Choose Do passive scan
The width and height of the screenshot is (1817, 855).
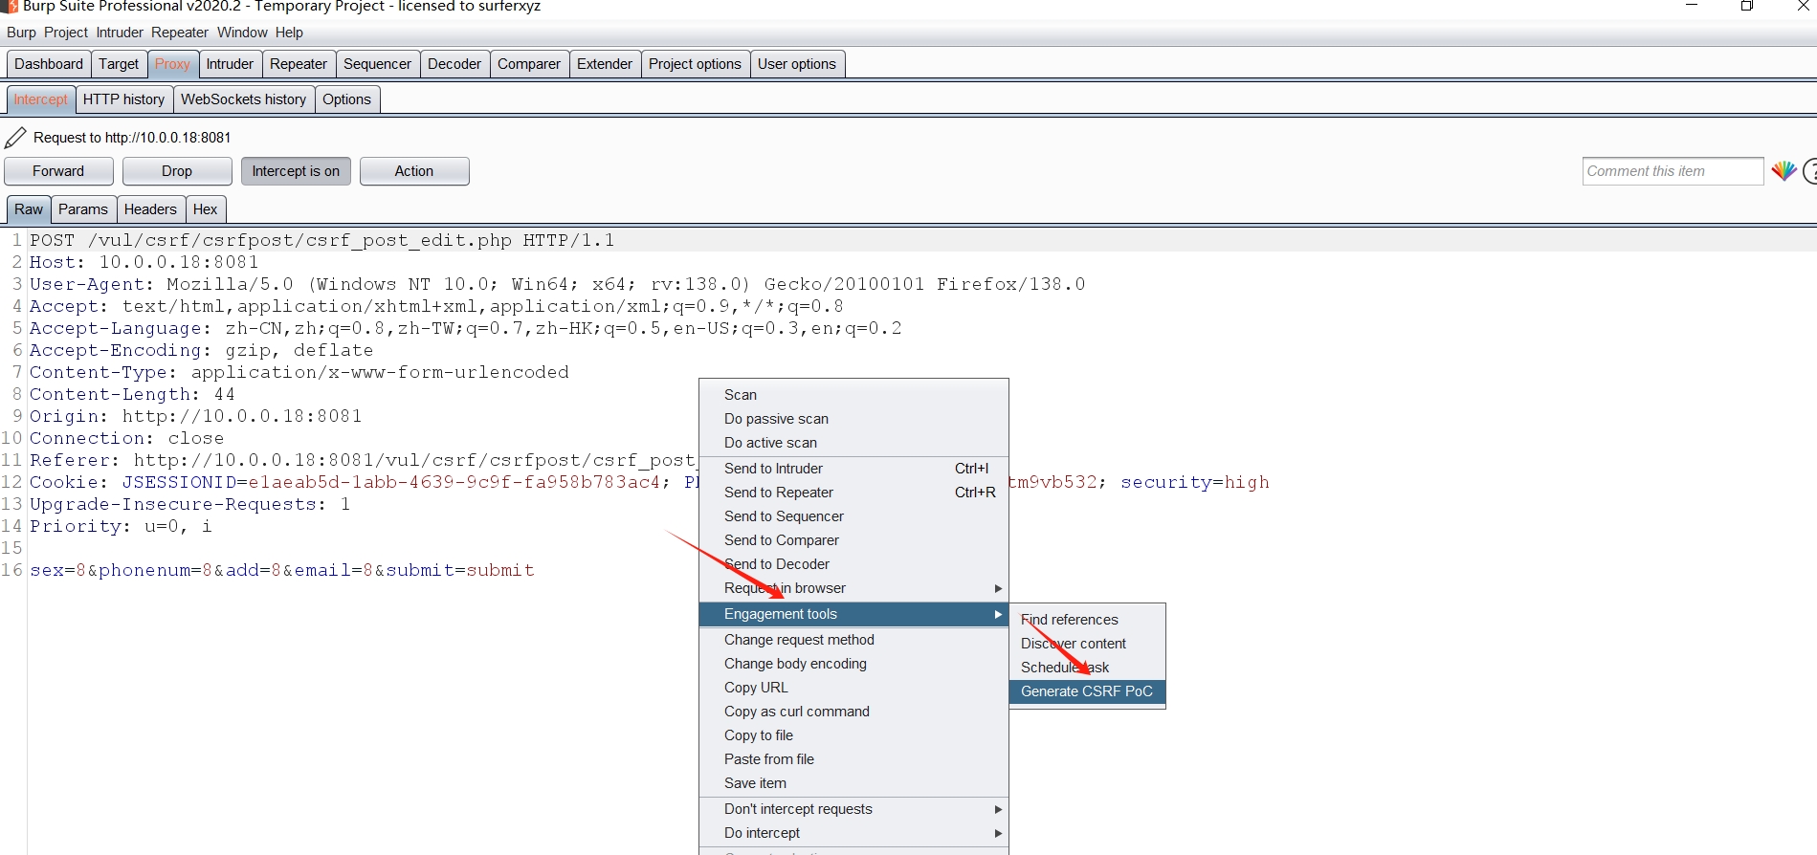(853, 419)
